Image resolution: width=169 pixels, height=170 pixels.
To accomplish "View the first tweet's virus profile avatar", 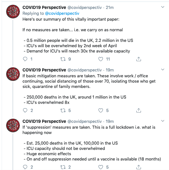I will pyautogui.click(x=13, y=11).
